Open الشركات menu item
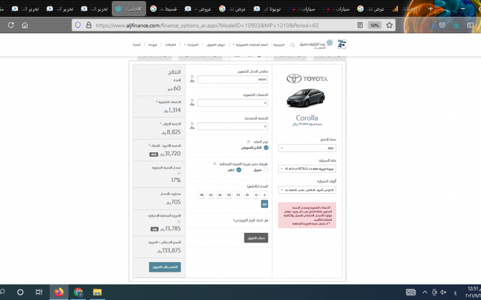The height and width of the screenshot is (300, 481). tap(171, 44)
